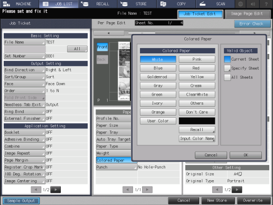Open help question mark icon
This screenshot has width=273, height=205.
pyautogui.click(x=266, y=4)
